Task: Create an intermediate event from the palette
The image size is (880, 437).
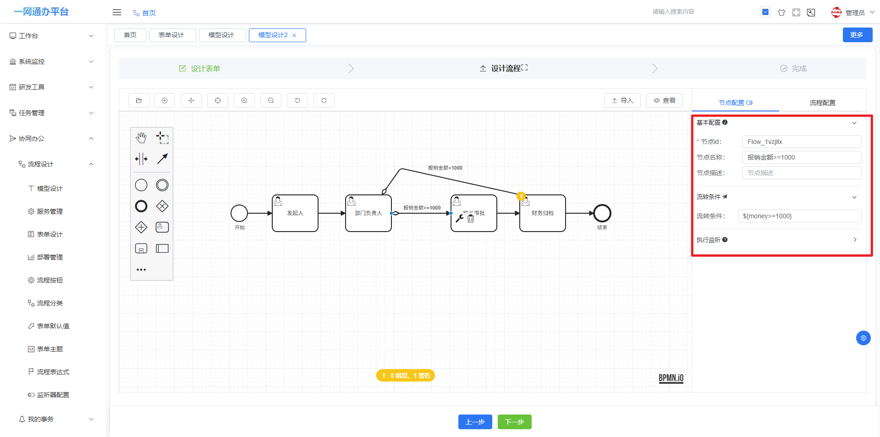Action: pos(162,185)
